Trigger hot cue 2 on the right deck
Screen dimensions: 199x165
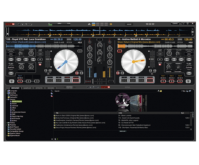click(x=171, y=81)
